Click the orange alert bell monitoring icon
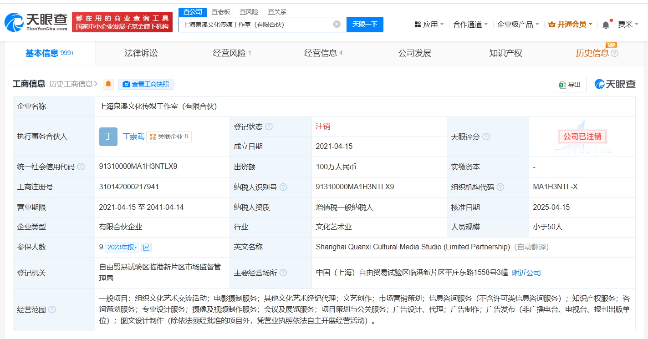648x339 pixels. click(x=108, y=84)
